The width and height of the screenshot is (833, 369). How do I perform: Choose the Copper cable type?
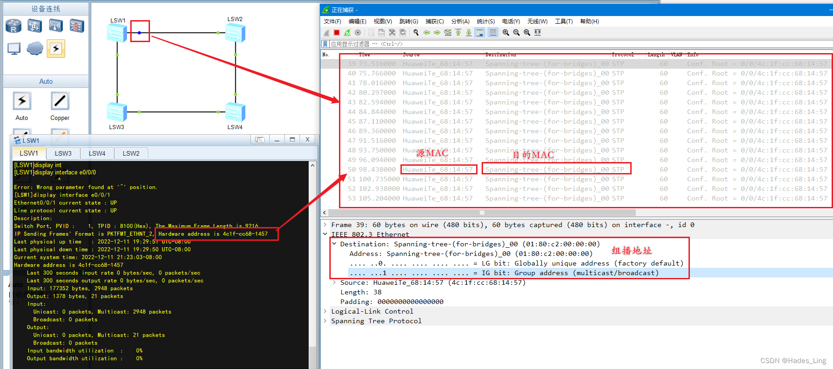(60, 101)
